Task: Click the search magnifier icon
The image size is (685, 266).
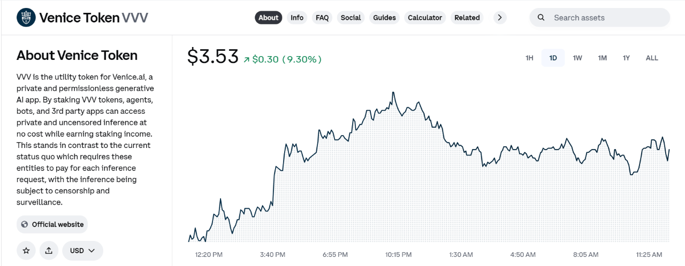Action: (x=541, y=18)
